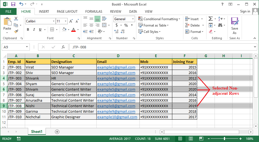This screenshot has width=259, height=142.
Task: Click the Insert Function fx icon
Action: pos(63,47)
